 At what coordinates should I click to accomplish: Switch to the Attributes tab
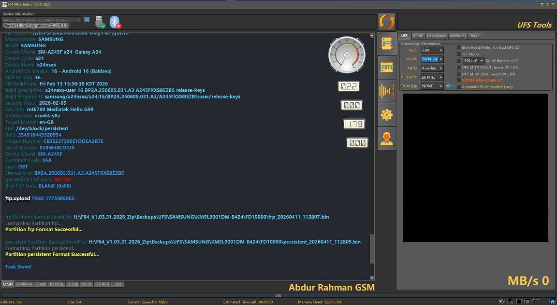click(458, 36)
